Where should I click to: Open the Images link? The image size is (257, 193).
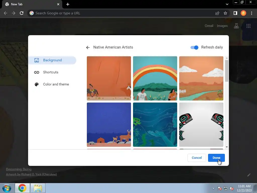222,26
